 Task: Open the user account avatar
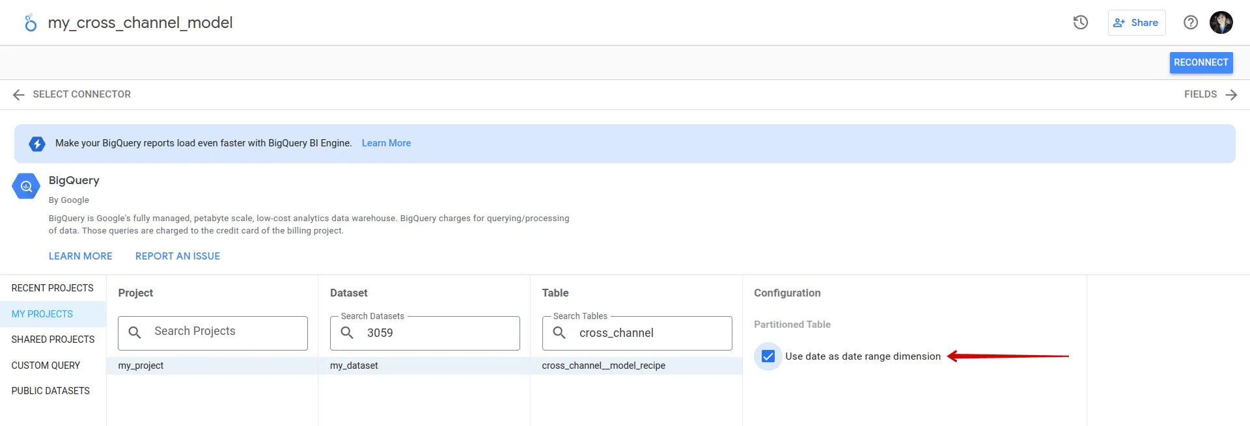(1221, 23)
